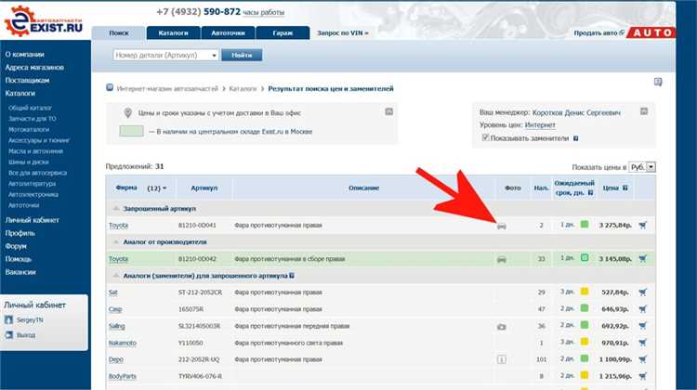
Task: Open the Toyota brand link for 81210-0D041
Action: 118,226
